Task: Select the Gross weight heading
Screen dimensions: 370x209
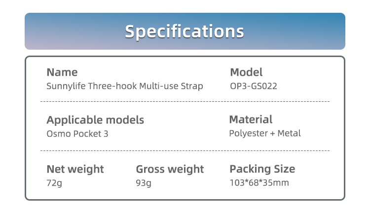Action: coord(170,169)
